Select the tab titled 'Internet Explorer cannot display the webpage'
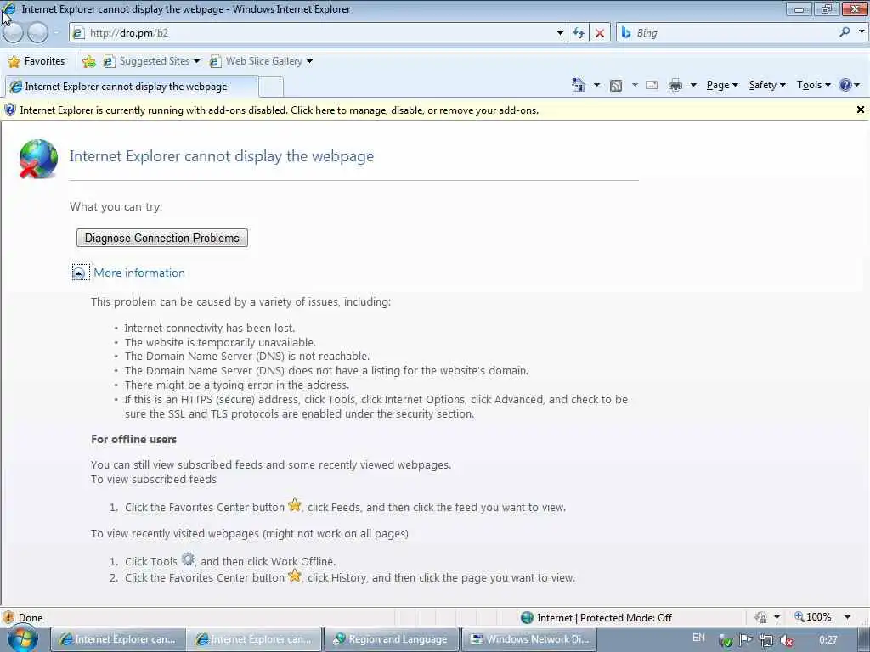This screenshot has width=870, height=652. tap(132, 87)
